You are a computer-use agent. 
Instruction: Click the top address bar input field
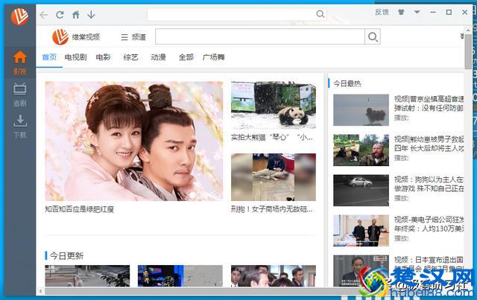coord(232,14)
